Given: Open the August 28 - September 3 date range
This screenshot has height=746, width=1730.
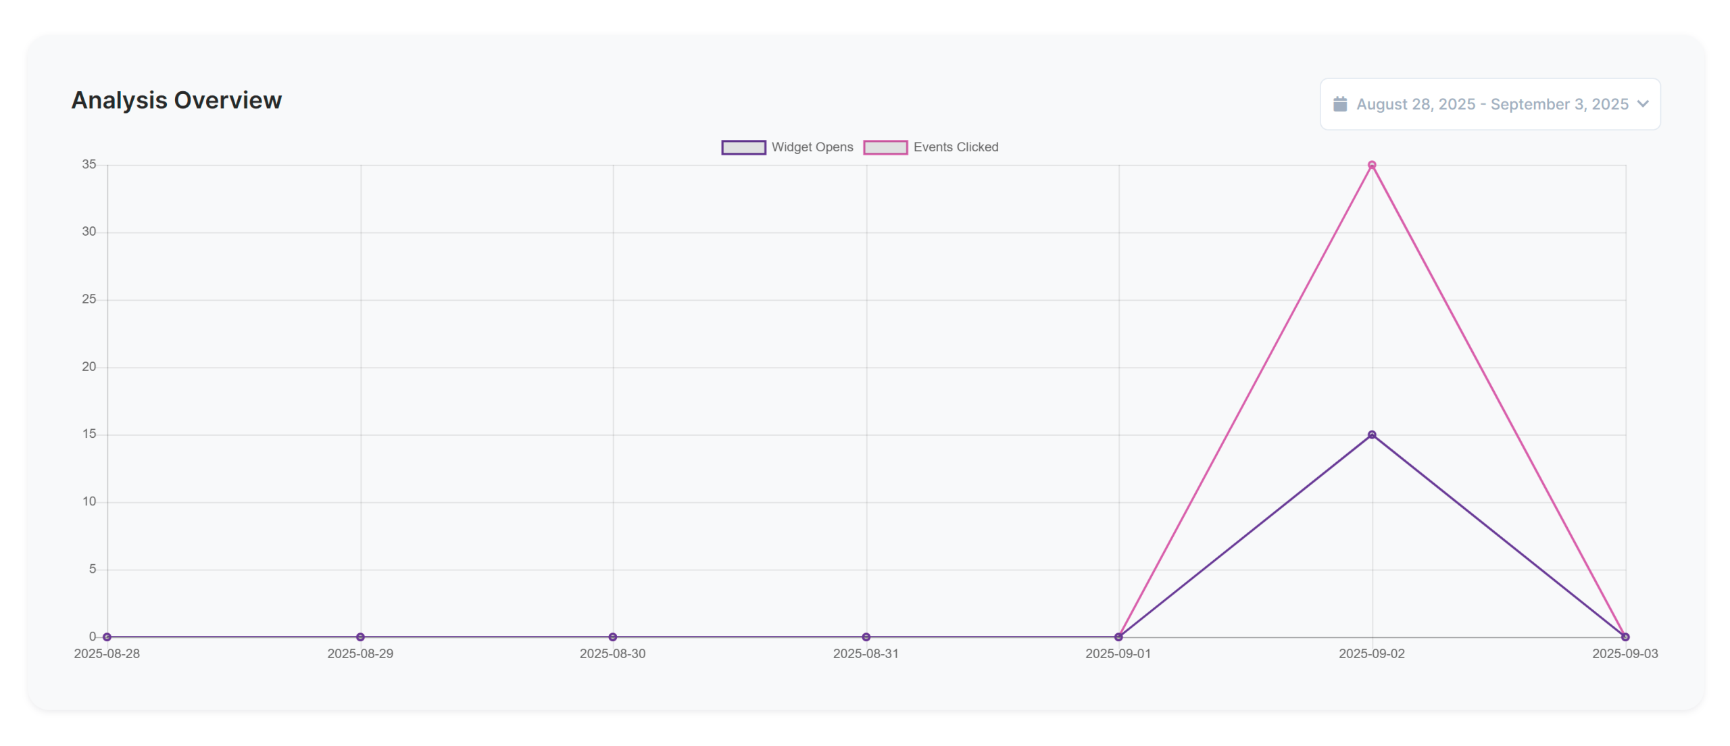Looking at the screenshot, I should (1491, 104).
